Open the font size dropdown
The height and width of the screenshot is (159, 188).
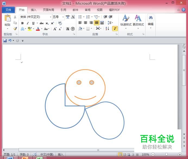[63, 17]
